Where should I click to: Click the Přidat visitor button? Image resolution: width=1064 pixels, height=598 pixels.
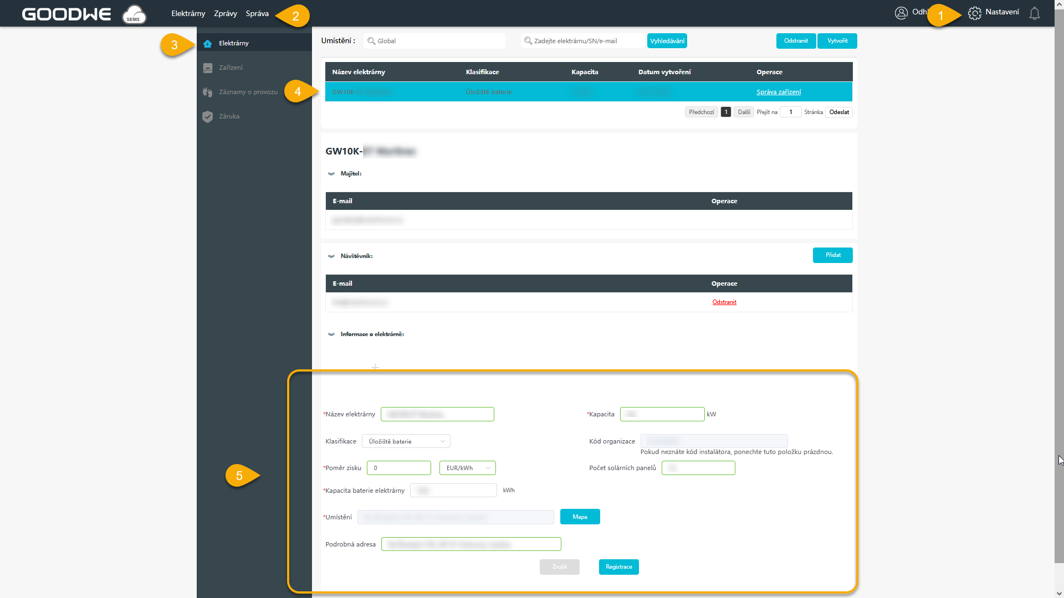pos(833,255)
